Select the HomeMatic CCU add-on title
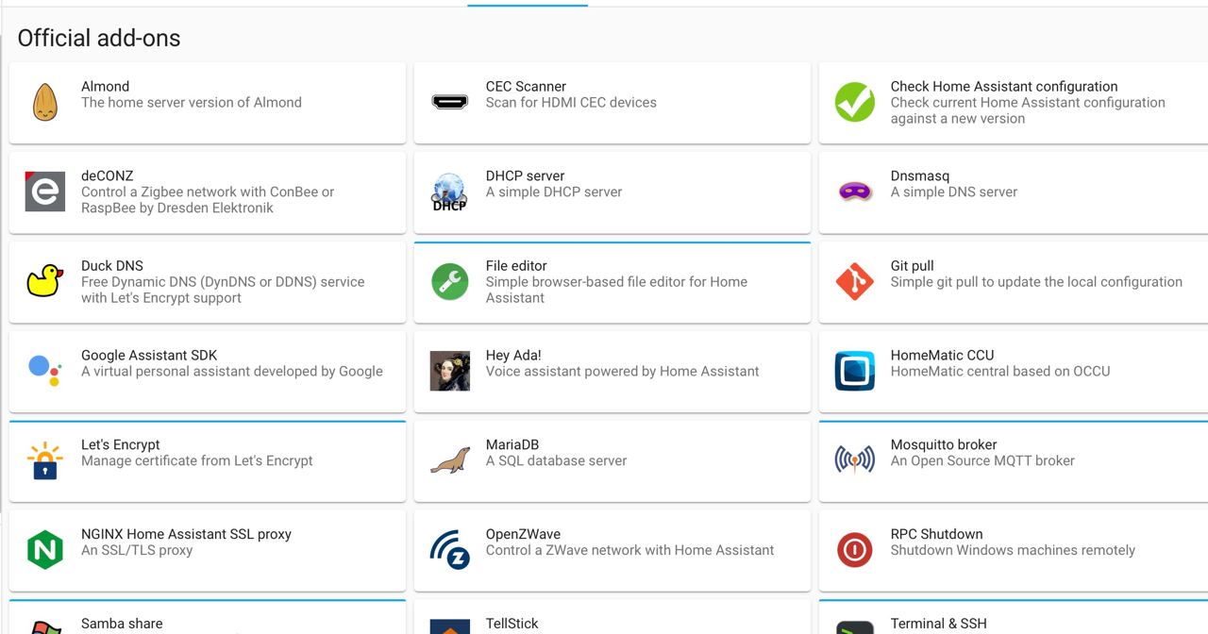Image resolution: width=1208 pixels, height=634 pixels. click(x=942, y=355)
